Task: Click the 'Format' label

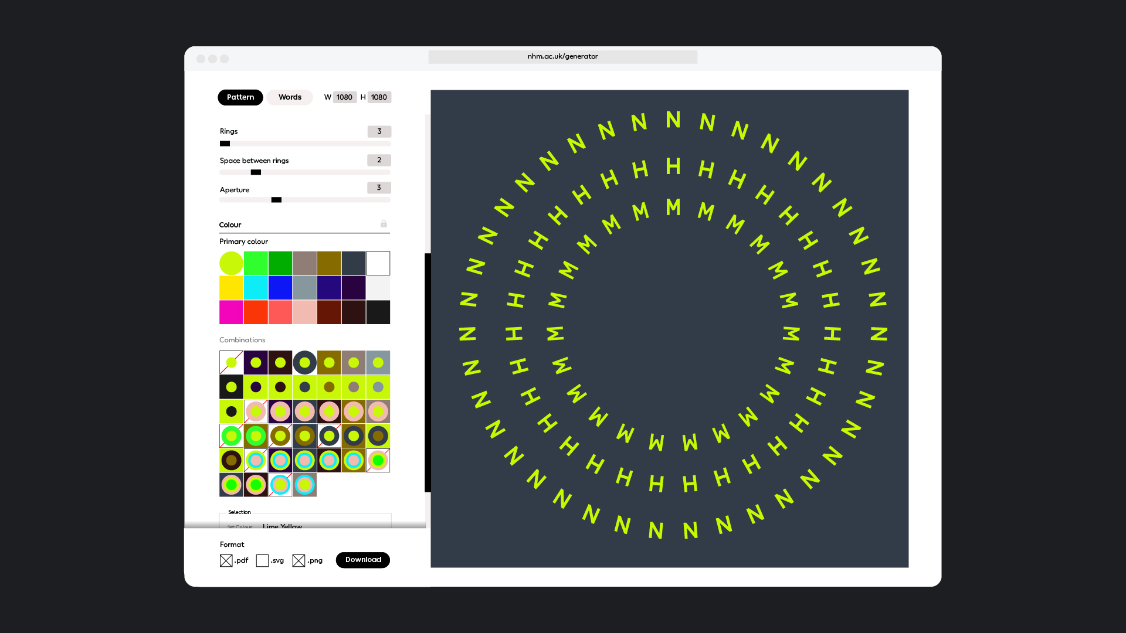Action: point(232,544)
